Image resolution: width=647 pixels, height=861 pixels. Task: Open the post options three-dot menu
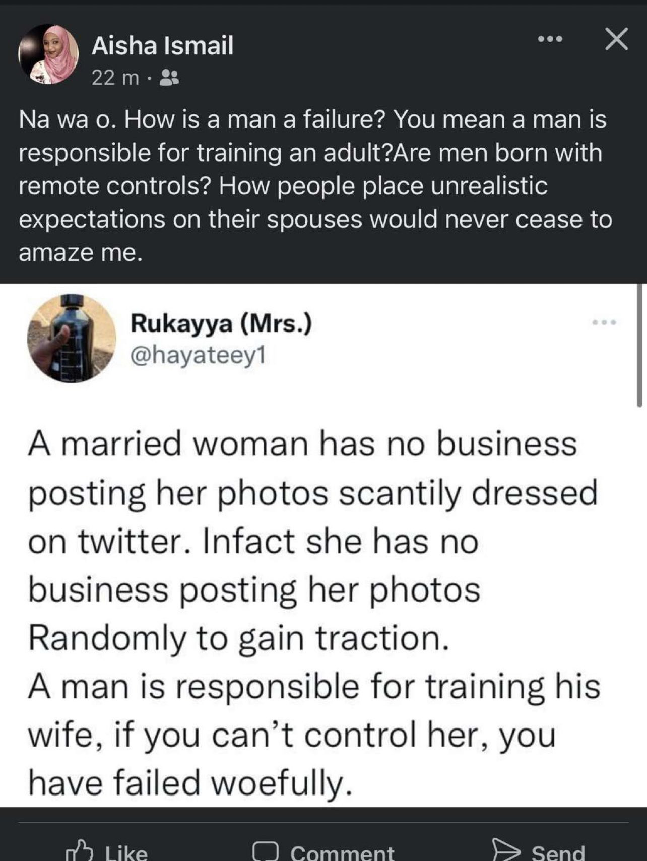549,39
